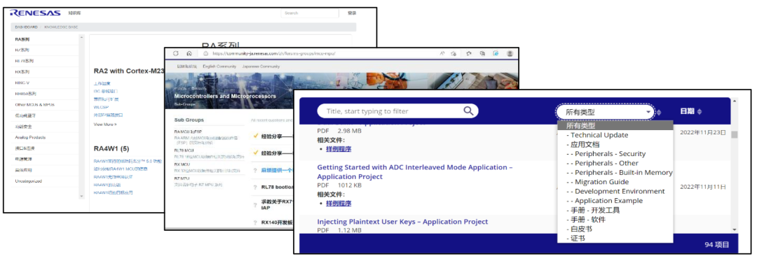Click the add-to-favorites star icon in browser toolbar
Viewport: 757px width, 261px height.
pyautogui.click(x=453, y=53)
